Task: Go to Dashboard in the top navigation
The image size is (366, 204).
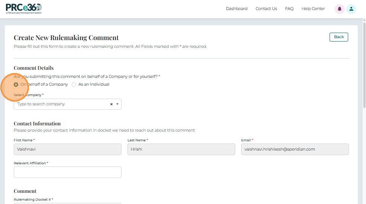Action: 237,9
